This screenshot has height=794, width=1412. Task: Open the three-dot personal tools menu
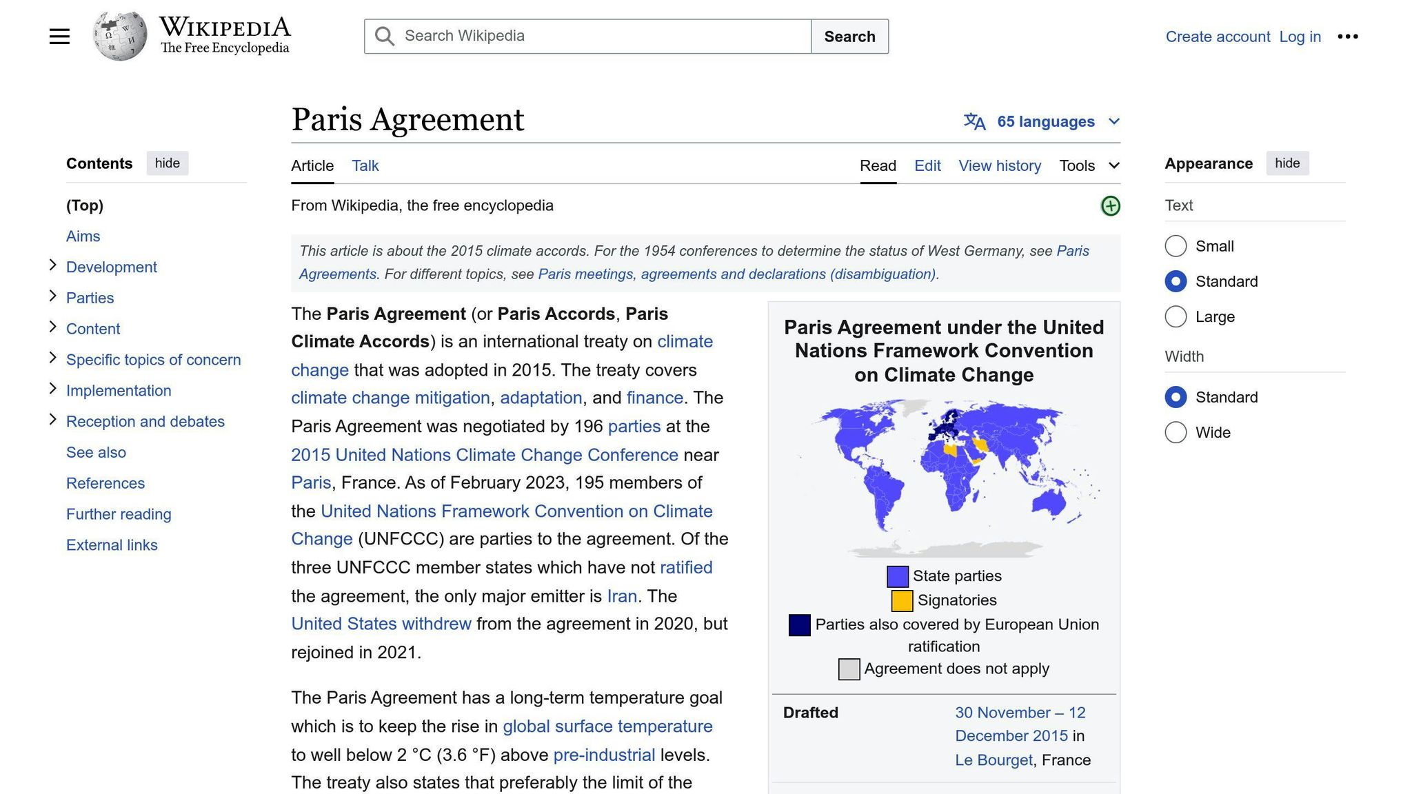pos(1347,37)
